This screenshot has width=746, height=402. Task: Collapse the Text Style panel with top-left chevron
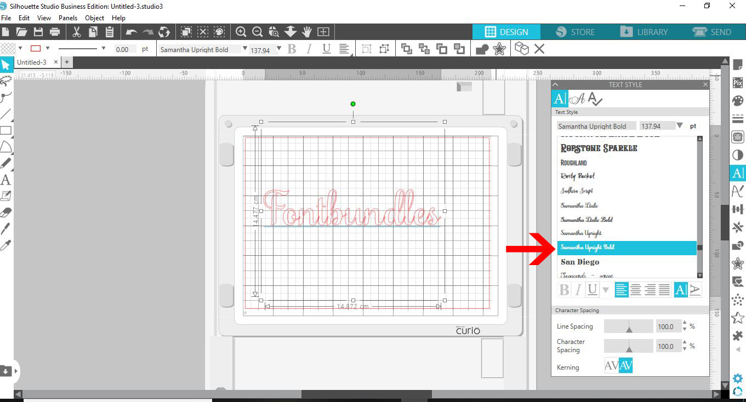click(x=555, y=84)
